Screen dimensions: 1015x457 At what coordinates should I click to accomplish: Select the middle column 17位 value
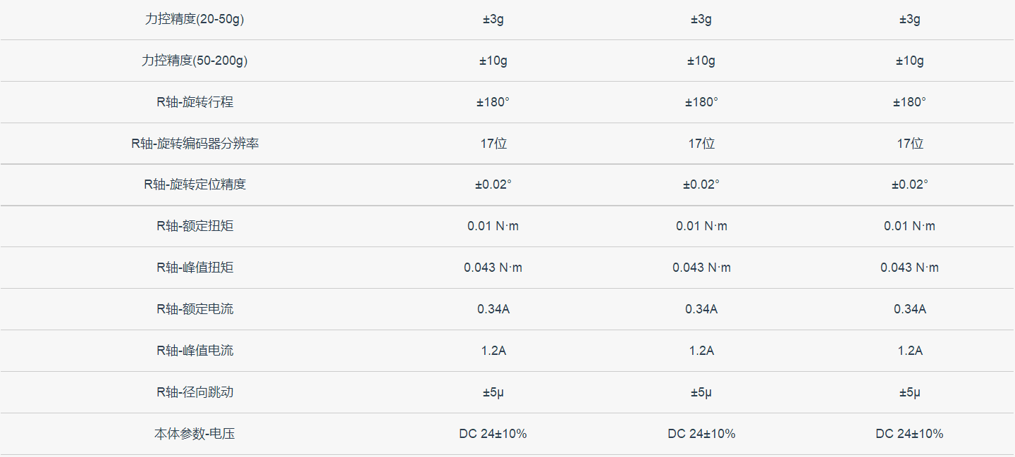pos(701,144)
